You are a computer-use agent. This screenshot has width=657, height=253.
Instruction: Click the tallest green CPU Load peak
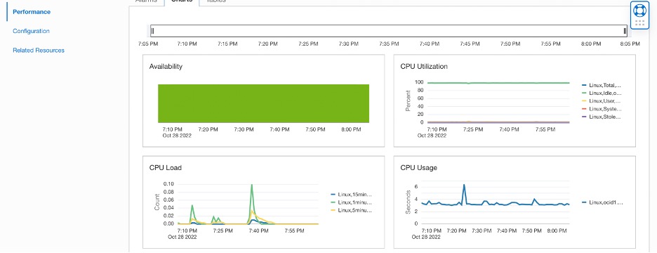point(252,185)
